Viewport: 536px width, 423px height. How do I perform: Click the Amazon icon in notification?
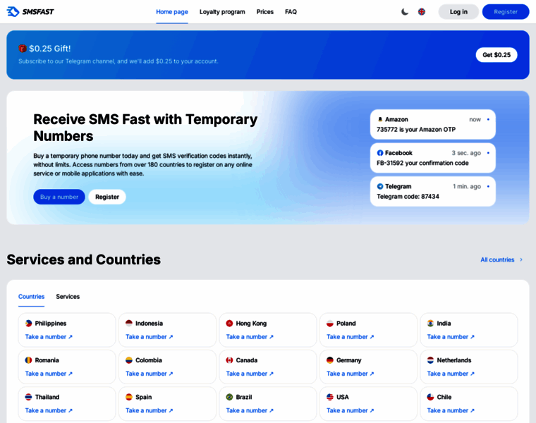(x=380, y=120)
